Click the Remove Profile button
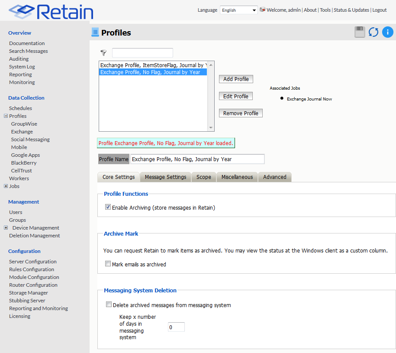Viewport: 396px width, 353px height. coord(241,113)
